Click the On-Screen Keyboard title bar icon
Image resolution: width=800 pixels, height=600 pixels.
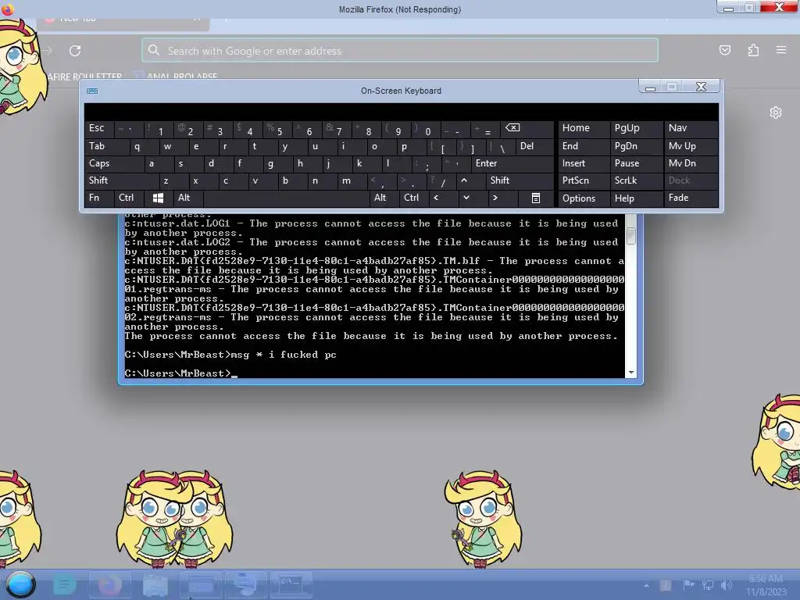coord(92,91)
